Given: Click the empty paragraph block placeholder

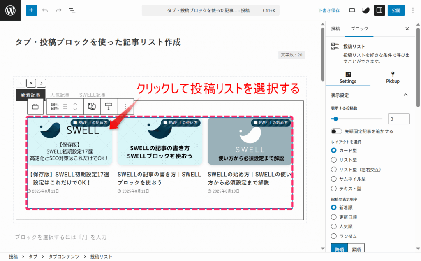Looking at the screenshot, I should click(61, 237).
